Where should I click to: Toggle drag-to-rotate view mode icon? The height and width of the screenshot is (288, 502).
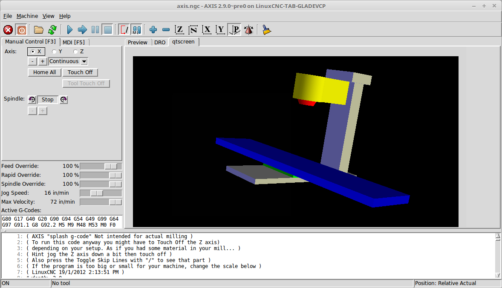[248, 30]
